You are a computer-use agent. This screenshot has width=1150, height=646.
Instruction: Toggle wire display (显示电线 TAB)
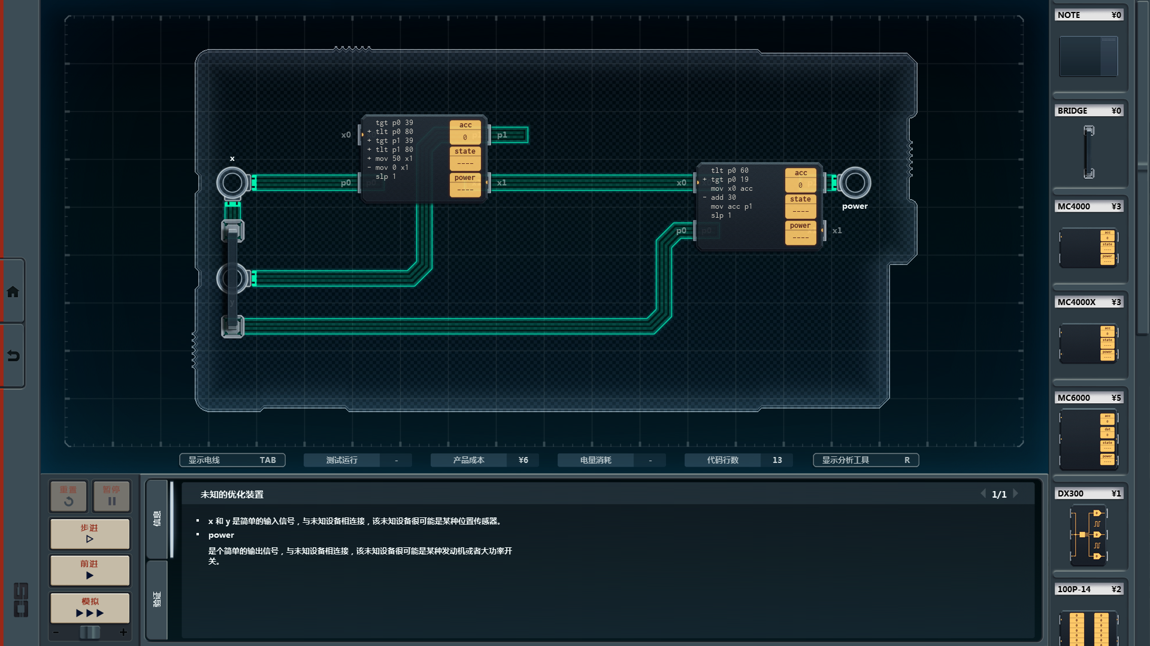pyautogui.click(x=232, y=460)
